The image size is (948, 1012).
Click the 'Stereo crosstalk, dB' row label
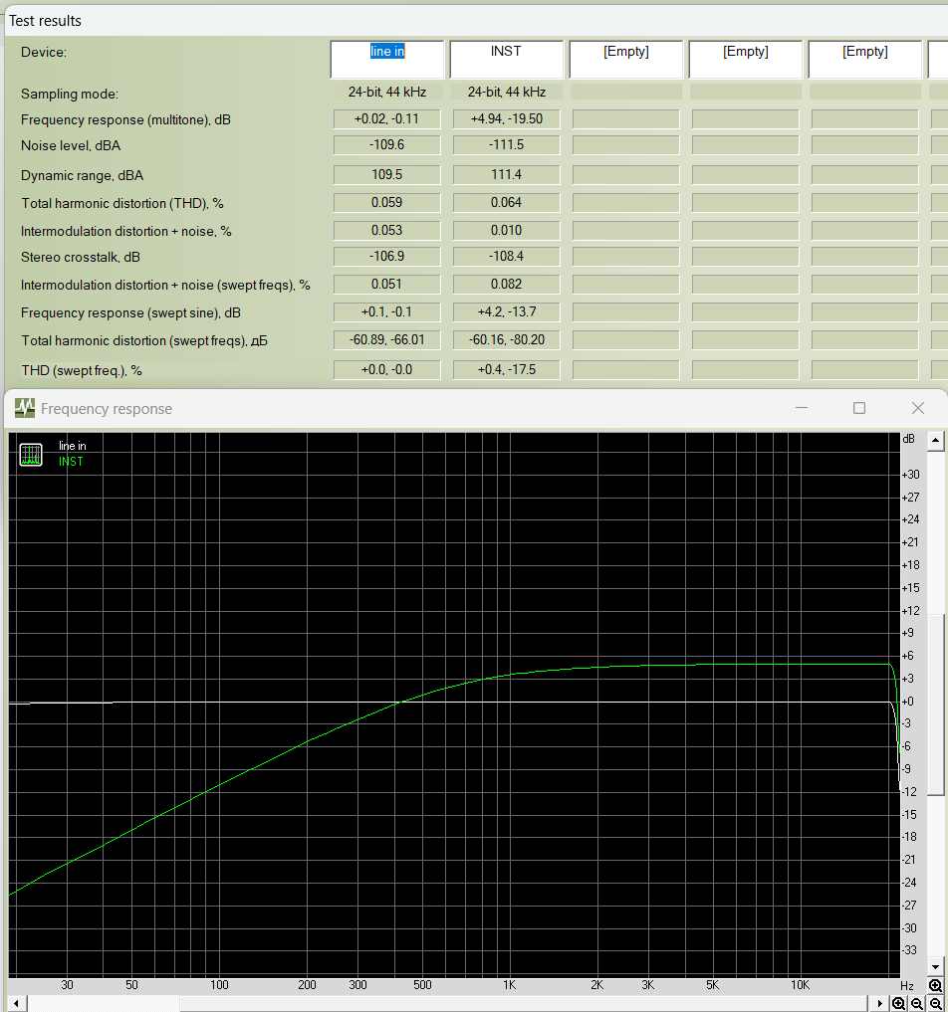(80, 257)
